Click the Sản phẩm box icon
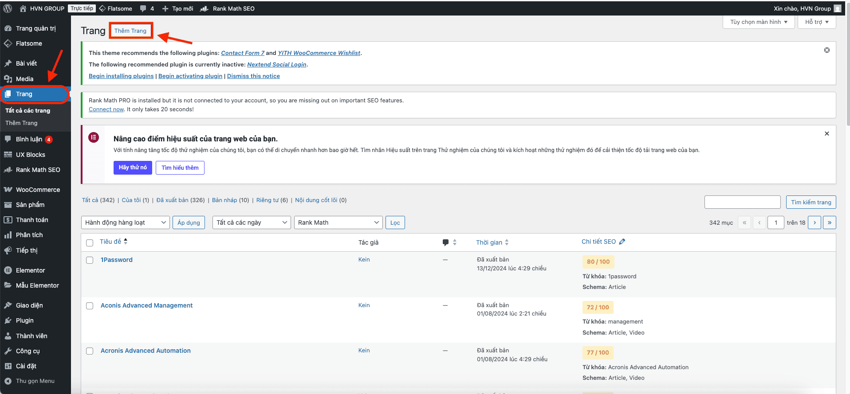This screenshot has width=850, height=394. tap(8, 205)
